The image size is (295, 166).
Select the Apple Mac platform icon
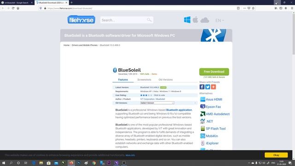pos(195,20)
